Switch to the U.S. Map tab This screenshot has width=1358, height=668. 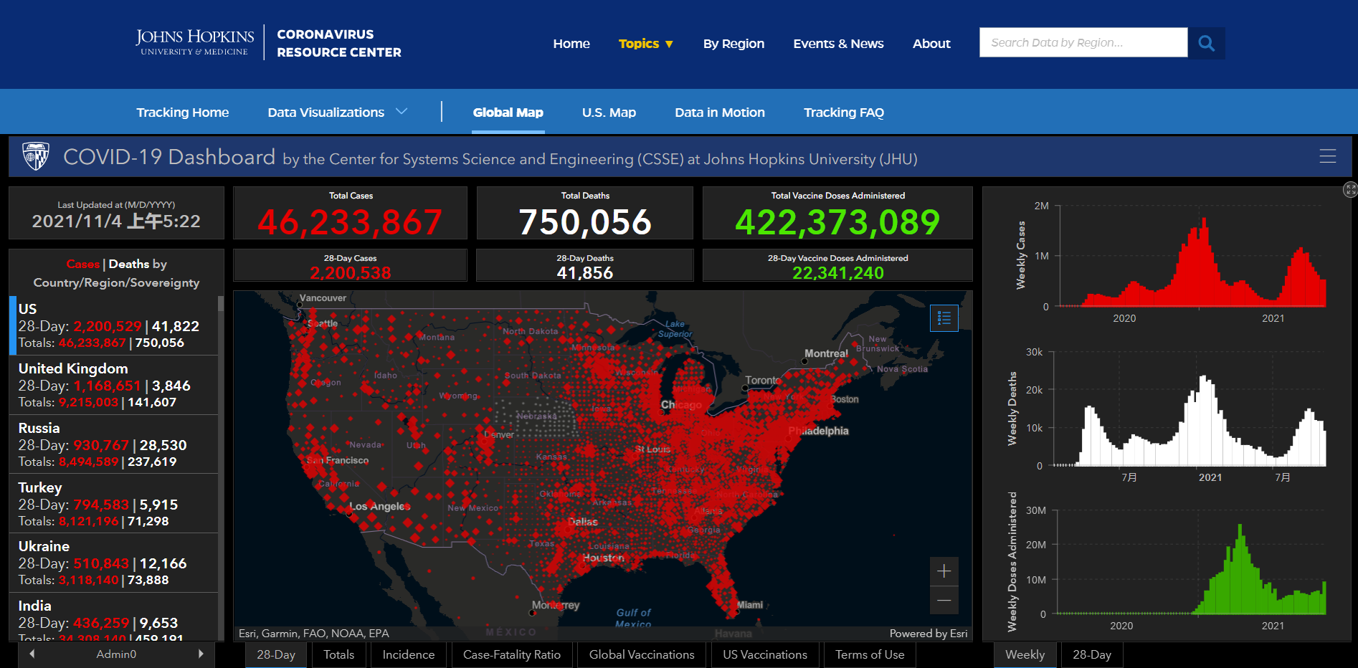tap(609, 113)
